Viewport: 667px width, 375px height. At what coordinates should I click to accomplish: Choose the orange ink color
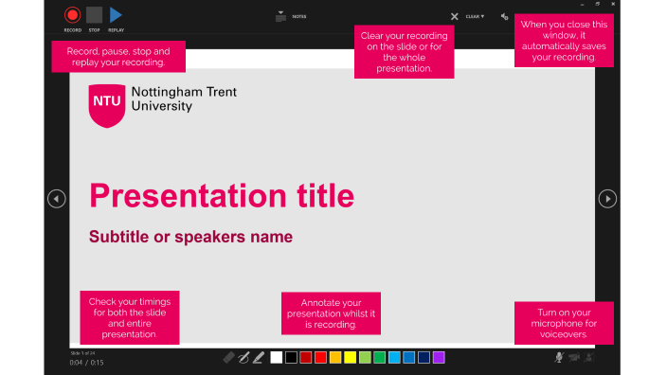[335, 358]
